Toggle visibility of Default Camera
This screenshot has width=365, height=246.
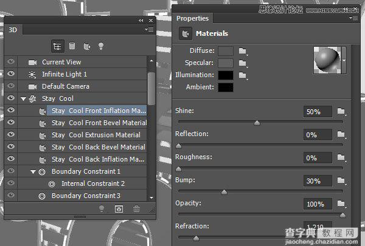(11, 86)
